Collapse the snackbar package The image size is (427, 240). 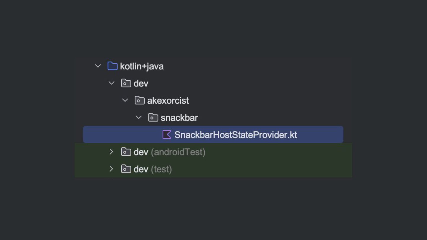pyautogui.click(x=138, y=118)
